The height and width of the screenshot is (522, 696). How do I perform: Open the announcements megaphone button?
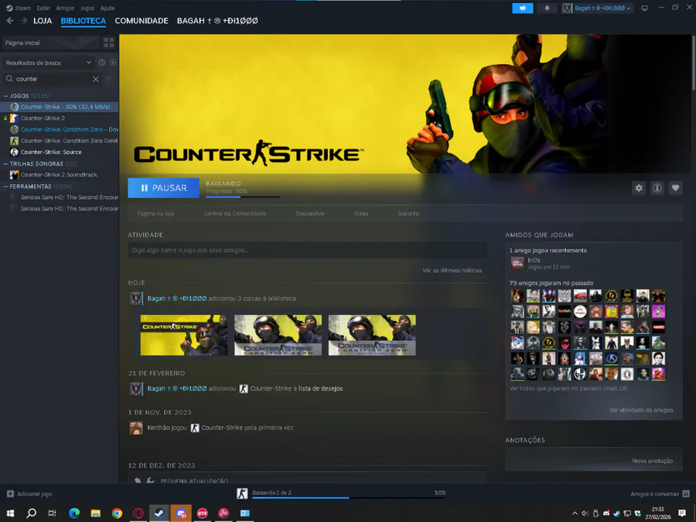(523, 8)
